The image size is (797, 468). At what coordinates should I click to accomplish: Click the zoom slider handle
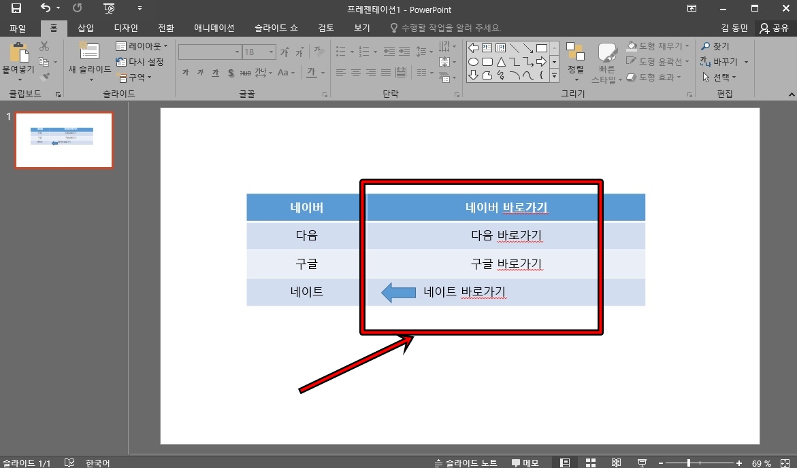point(688,463)
